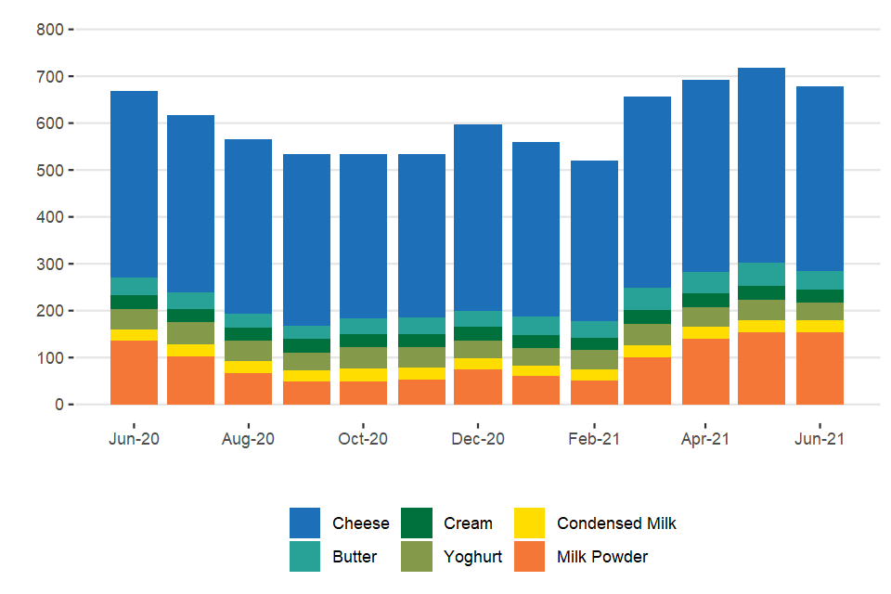This screenshot has width=891, height=594.
Task: Click the Feb-21 cheese bar segment
Action: click(x=594, y=240)
